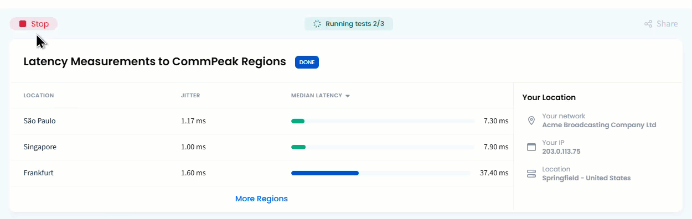Click the IP address 203.0.113.75
The width and height of the screenshot is (692, 219).
[561, 152]
